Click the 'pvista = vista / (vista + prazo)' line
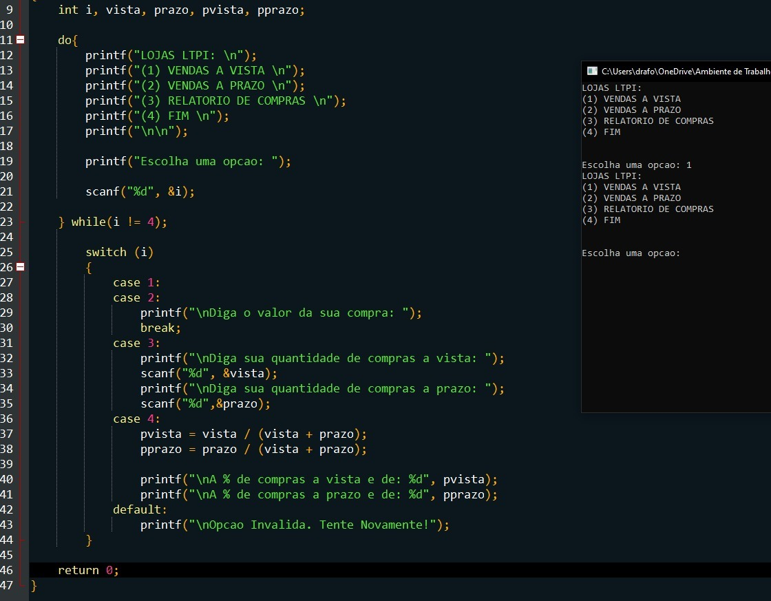The width and height of the screenshot is (771, 601). pos(253,434)
